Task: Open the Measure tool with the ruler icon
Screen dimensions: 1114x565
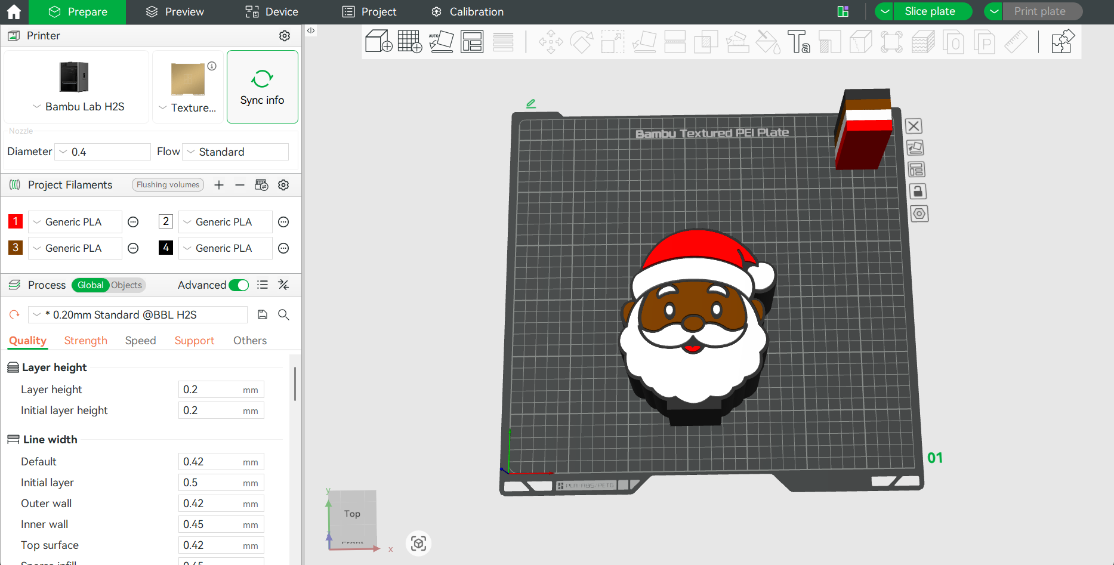Action: click(1016, 42)
